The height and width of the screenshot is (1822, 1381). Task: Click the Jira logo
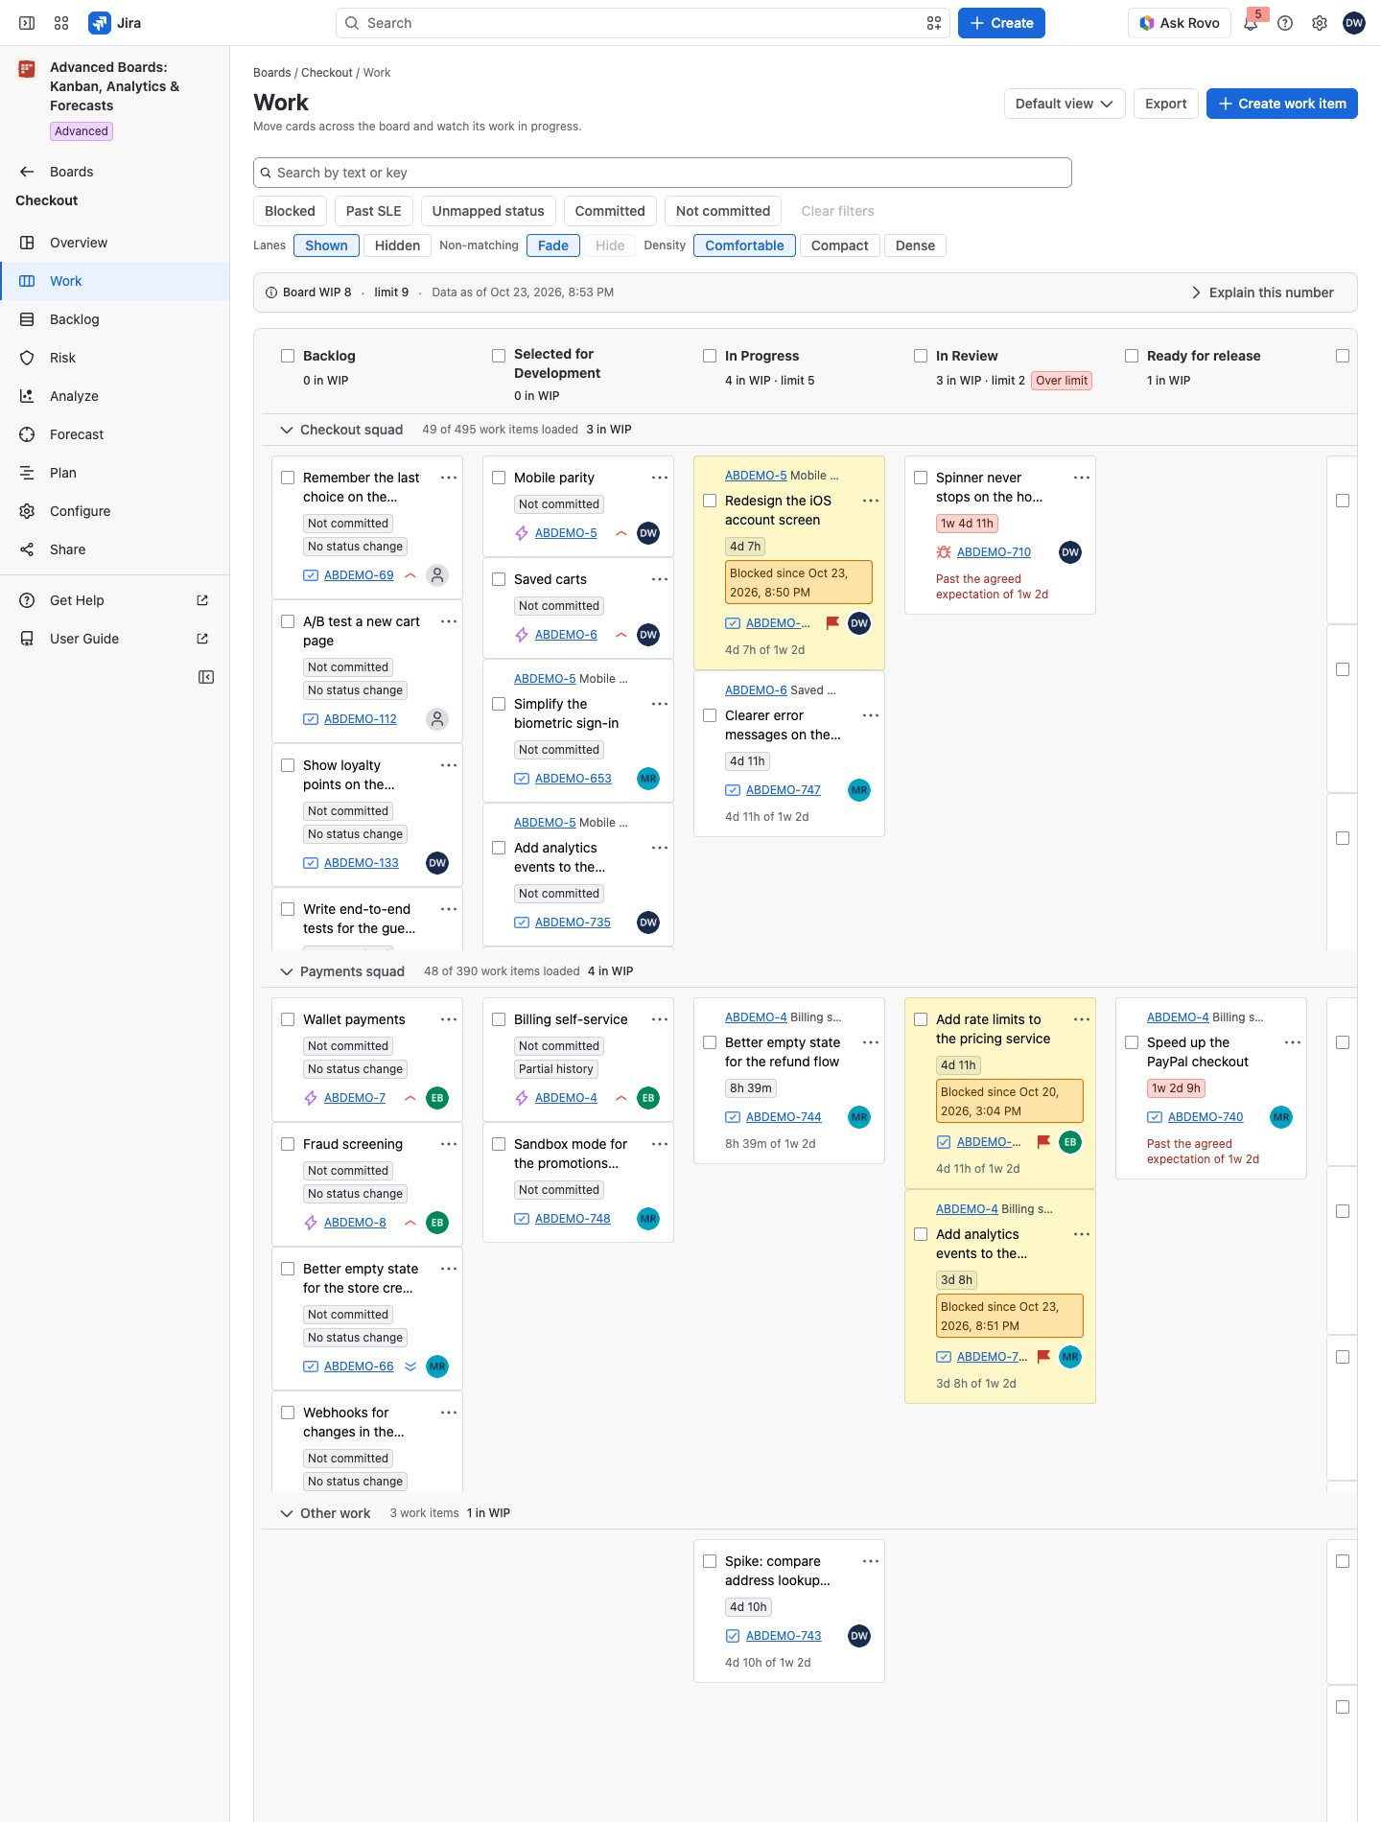[x=114, y=23]
